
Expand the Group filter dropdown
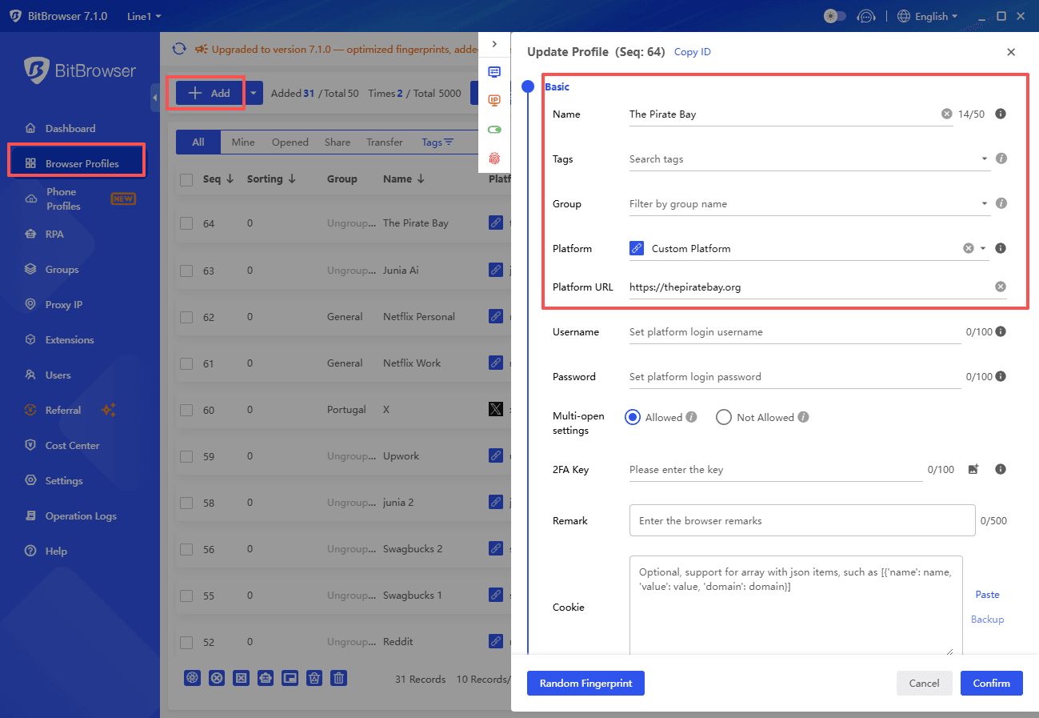pos(984,204)
